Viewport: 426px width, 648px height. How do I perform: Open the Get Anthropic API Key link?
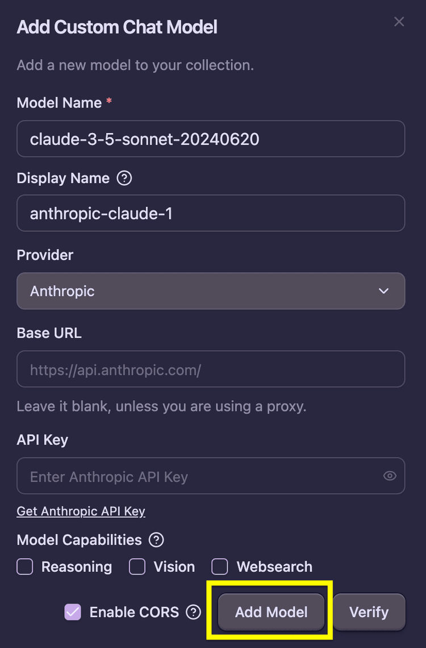[x=81, y=511]
